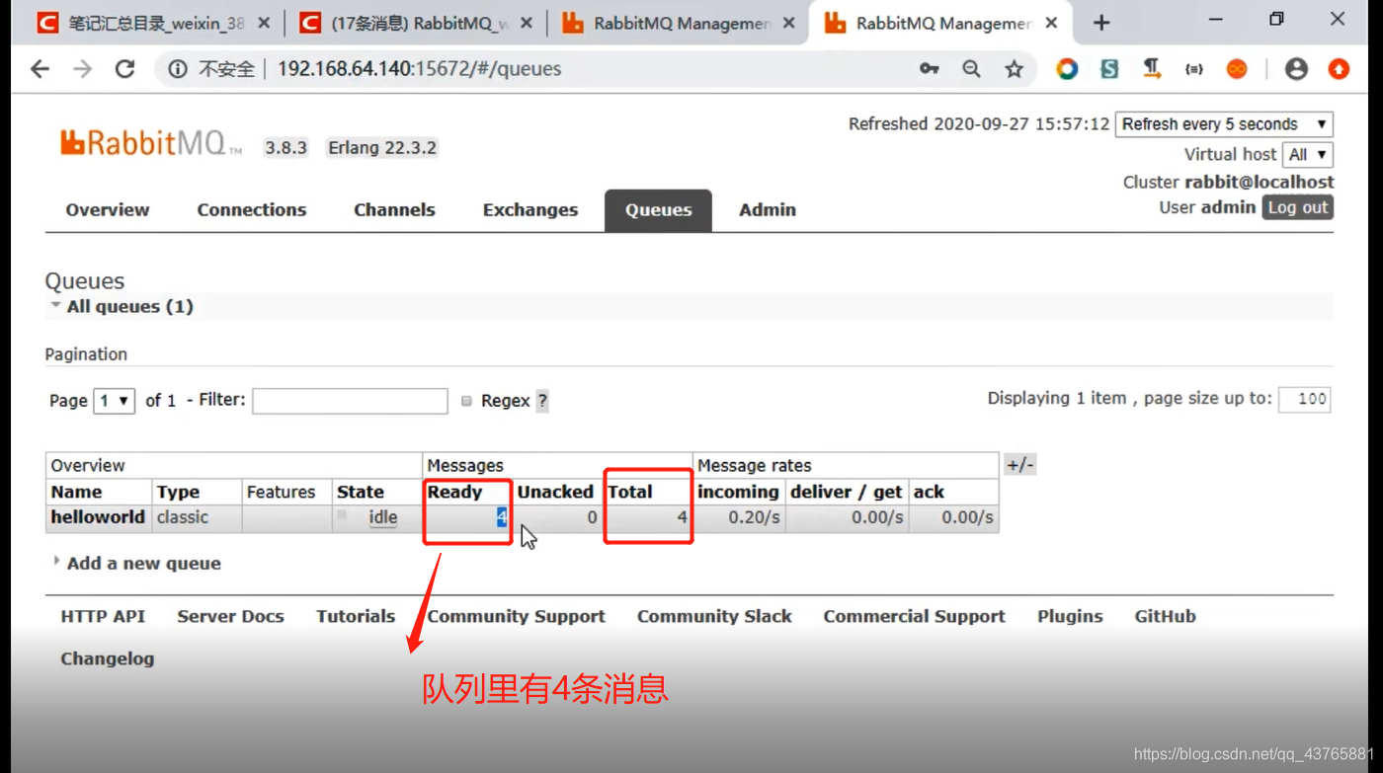Switch to the 笔记汇总目录_weixin tab
This screenshot has height=773, width=1383.
point(153,23)
